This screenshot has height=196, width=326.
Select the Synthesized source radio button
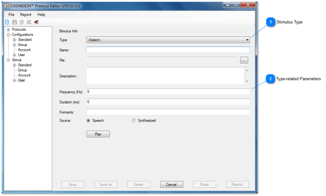click(134, 121)
